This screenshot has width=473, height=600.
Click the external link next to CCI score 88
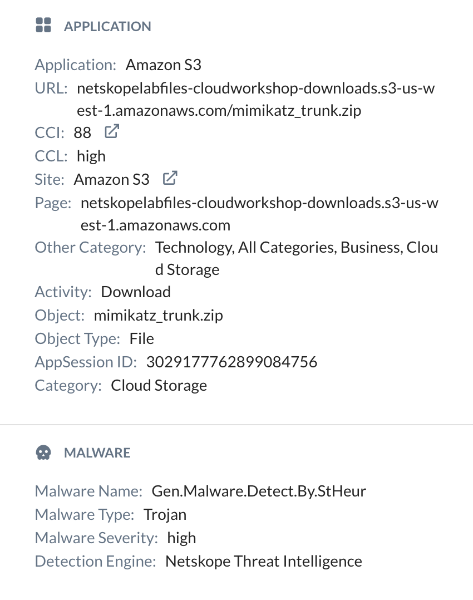pyautogui.click(x=111, y=131)
